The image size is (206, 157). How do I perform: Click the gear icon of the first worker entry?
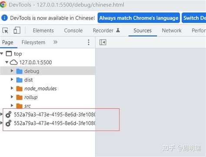tap(8, 114)
